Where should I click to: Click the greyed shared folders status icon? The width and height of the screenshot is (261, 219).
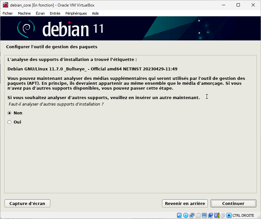coord(198,215)
